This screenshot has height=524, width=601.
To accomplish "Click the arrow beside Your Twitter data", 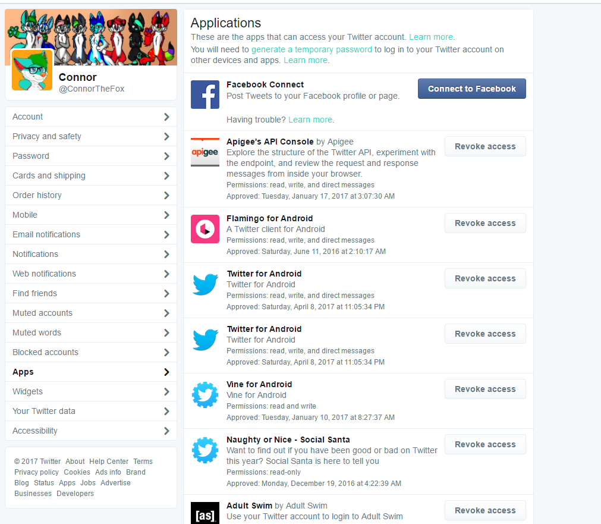I will click(x=166, y=411).
